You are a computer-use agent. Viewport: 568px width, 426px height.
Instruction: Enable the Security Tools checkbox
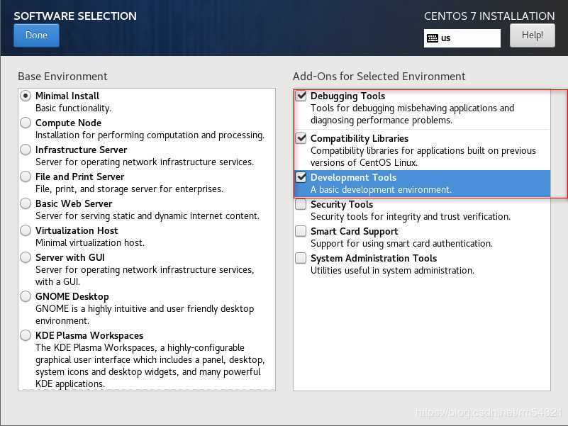click(301, 204)
